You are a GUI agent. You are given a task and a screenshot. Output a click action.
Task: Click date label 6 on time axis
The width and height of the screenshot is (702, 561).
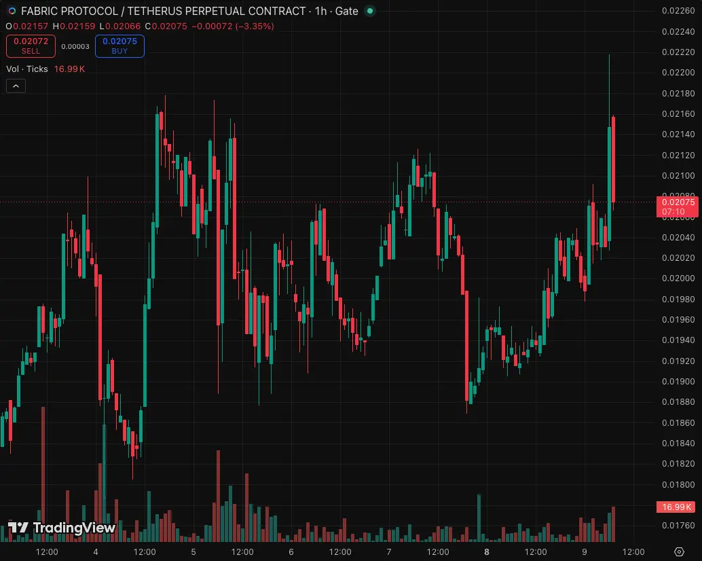(291, 552)
